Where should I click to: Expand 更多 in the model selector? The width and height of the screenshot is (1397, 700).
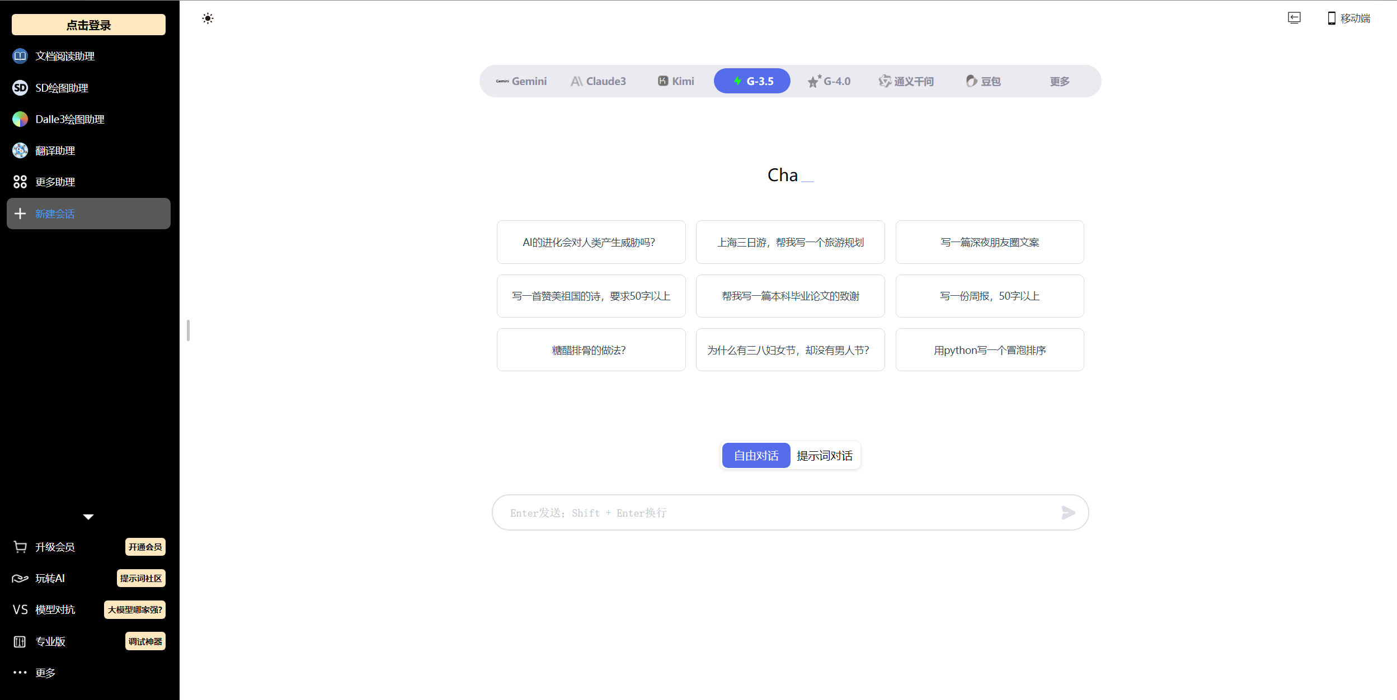[x=1059, y=82]
